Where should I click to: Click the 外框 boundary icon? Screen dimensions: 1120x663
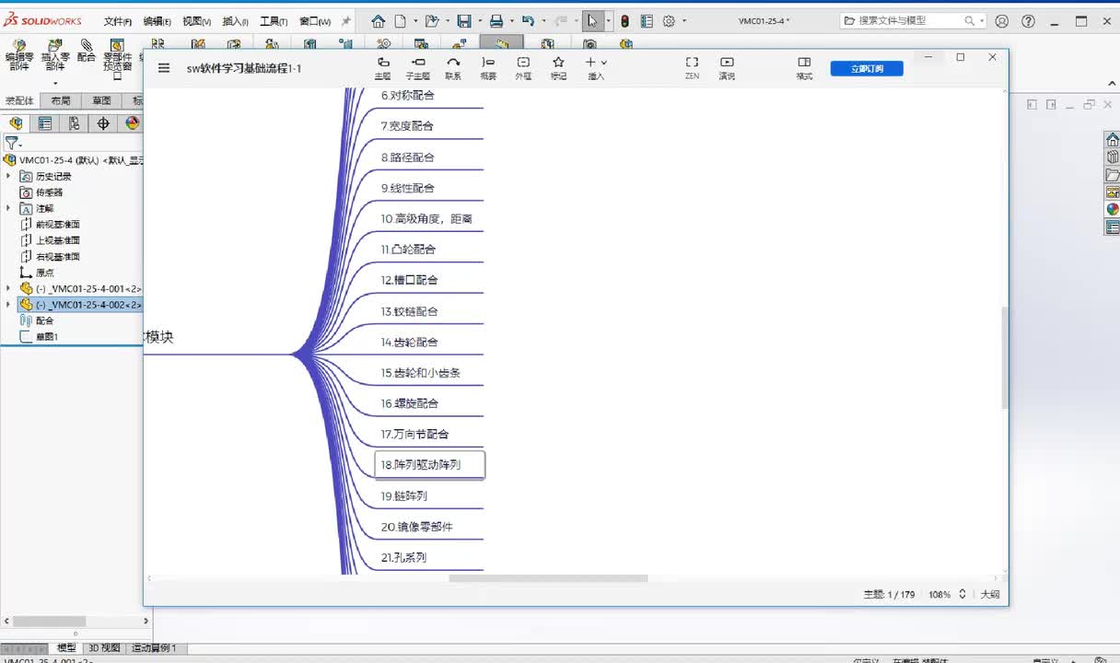point(523,63)
